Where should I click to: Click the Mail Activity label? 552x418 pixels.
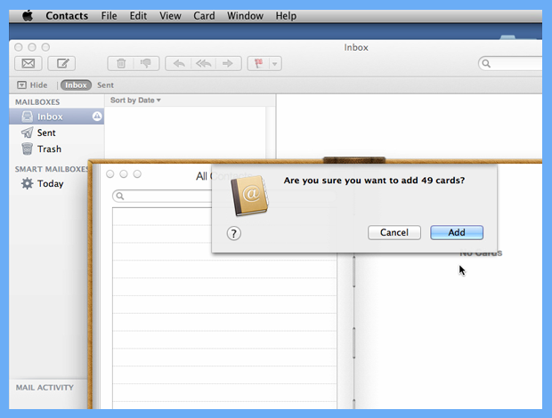coord(45,388)
